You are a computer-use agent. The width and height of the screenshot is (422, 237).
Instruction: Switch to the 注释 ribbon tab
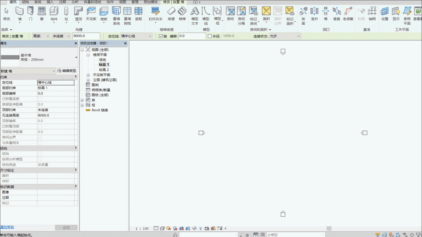pos(62,2)
